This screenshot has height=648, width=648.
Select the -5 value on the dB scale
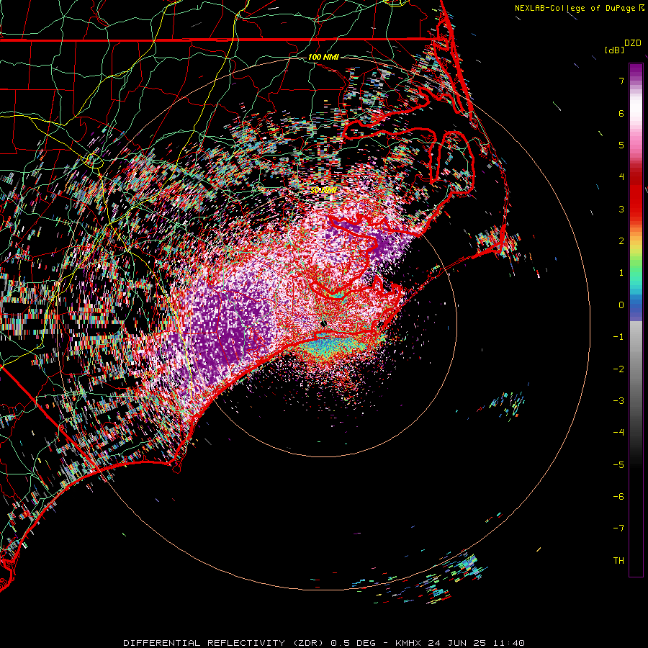coord(618,465)
